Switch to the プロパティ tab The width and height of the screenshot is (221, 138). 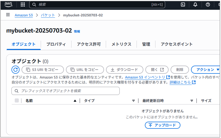click(56, 44)
